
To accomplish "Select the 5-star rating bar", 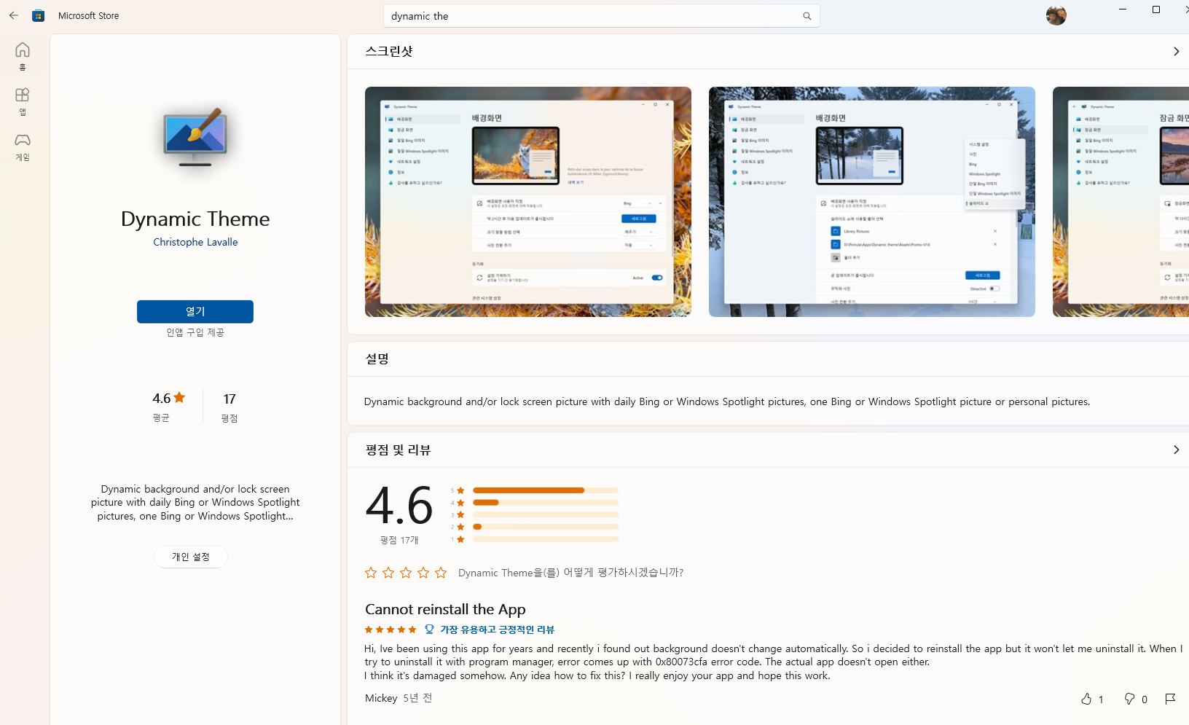I will [x=546, y=490].
